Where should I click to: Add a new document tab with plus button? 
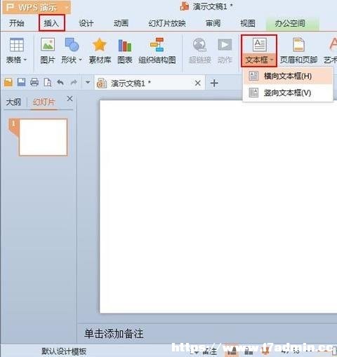pos(214,83)
